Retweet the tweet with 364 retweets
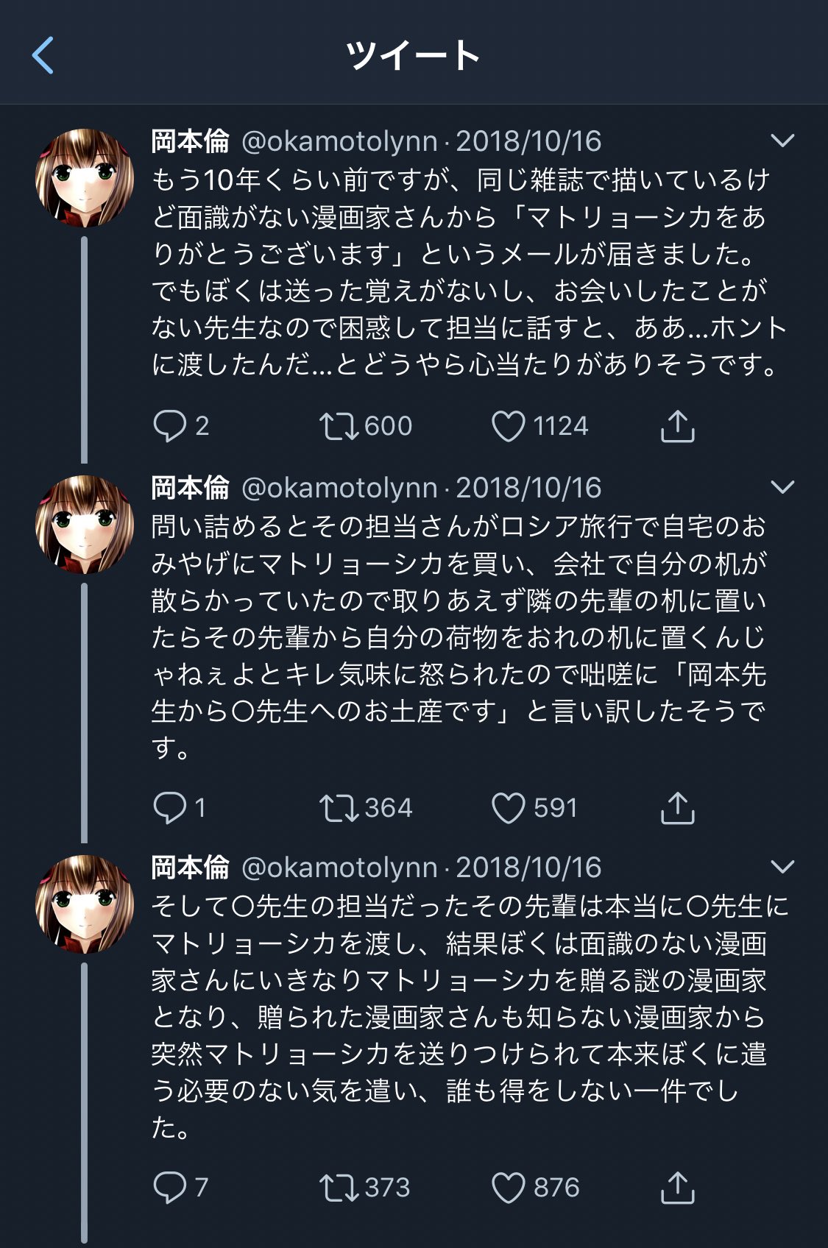 tap(339, 808)
